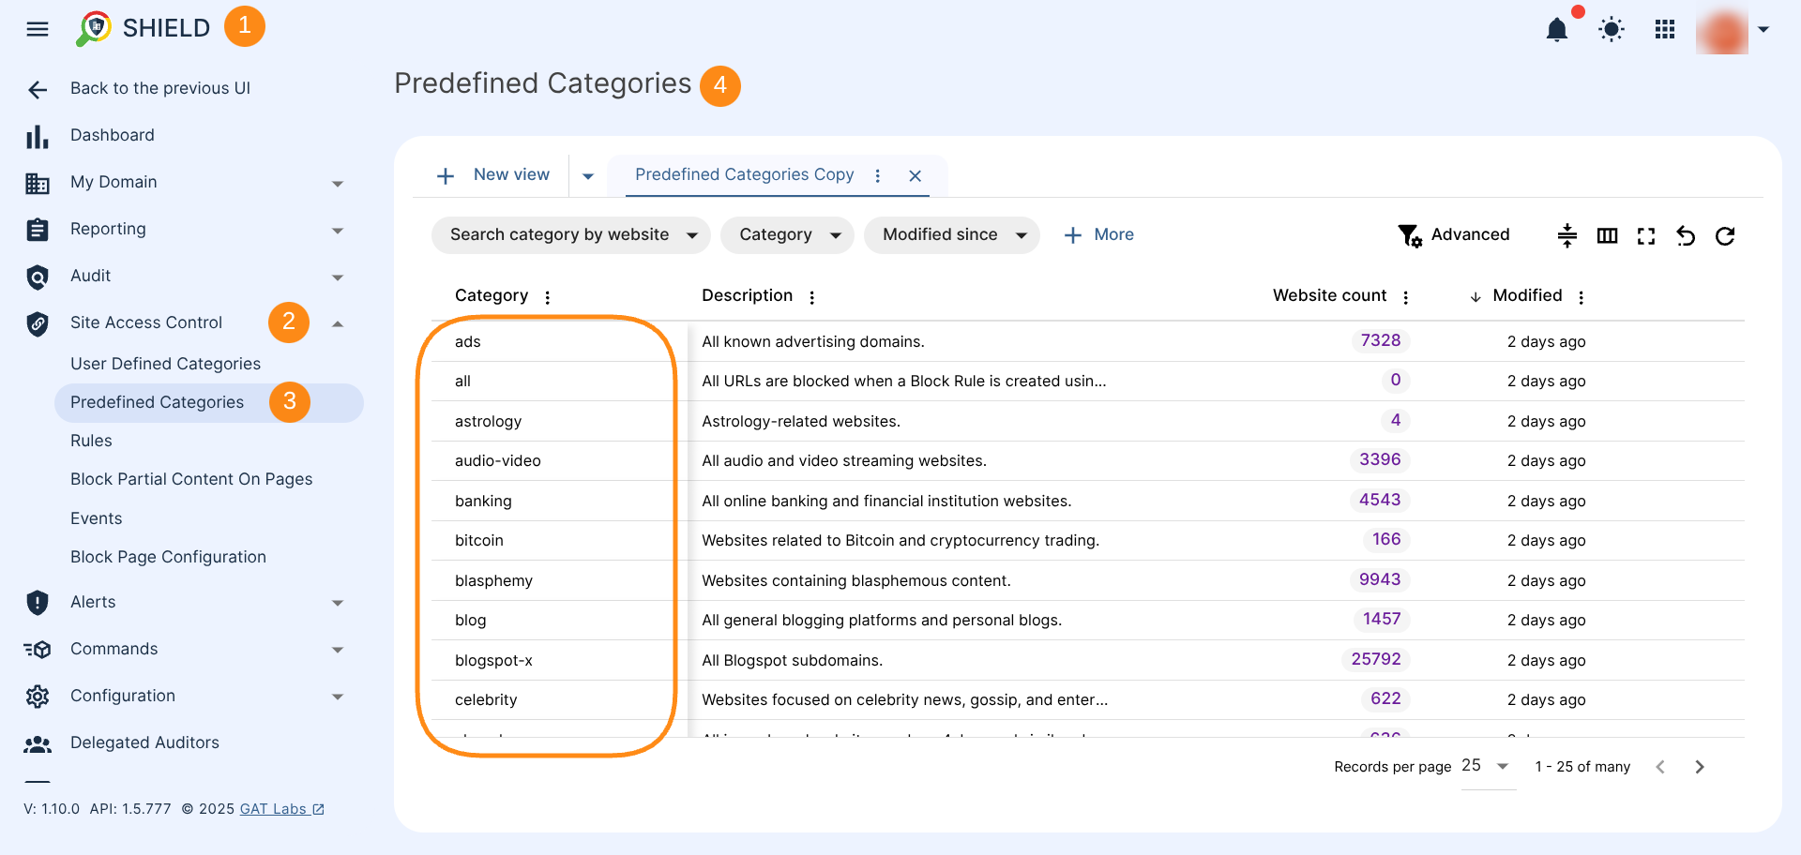
Task: Click the bitcoin category row
Action: tap(1088, 541)
